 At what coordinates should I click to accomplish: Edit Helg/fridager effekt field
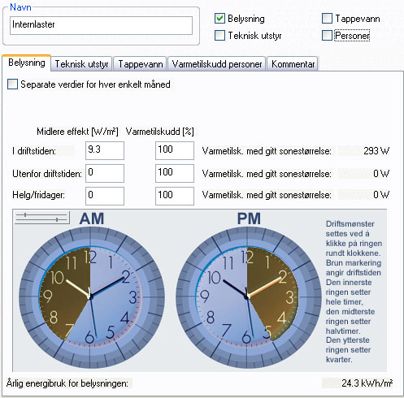105,196
